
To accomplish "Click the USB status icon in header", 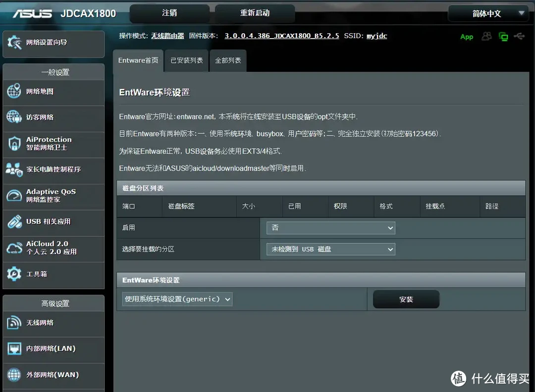I will 519,36.
